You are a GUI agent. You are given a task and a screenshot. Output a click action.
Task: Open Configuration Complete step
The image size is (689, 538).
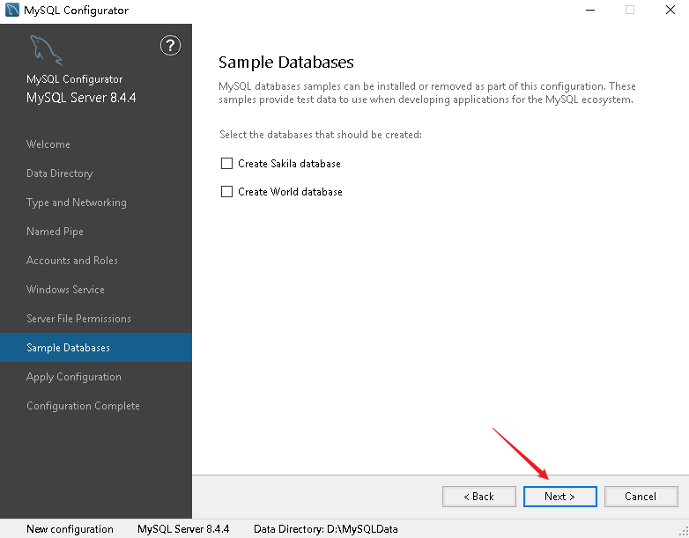coord(83,406)
